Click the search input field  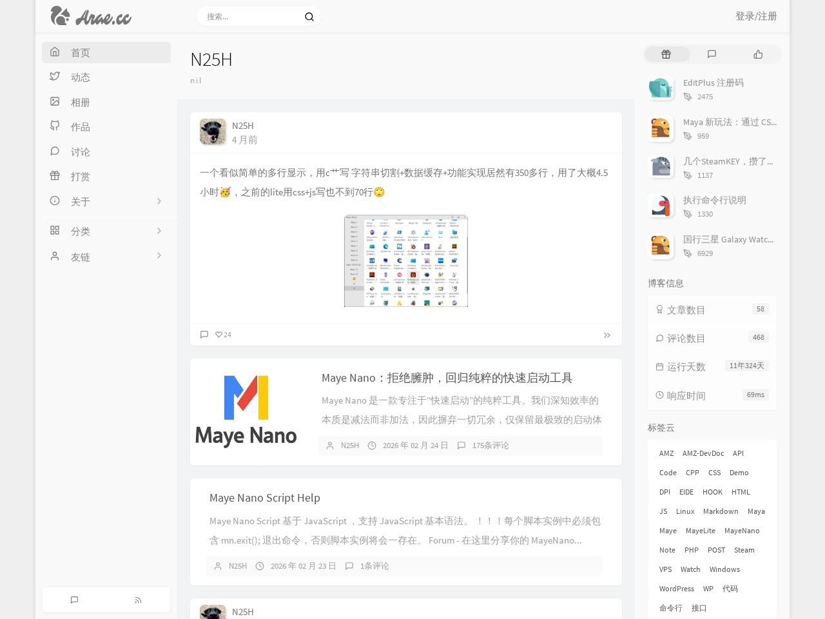tap(253, 17)
